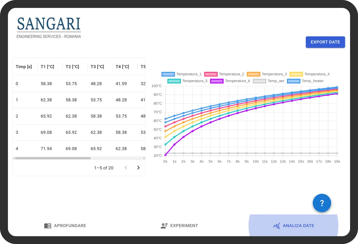Click the book icon beside APROFUNDARE
The height and width of the screenshot is (244, 358).
(x=48, y=226)
